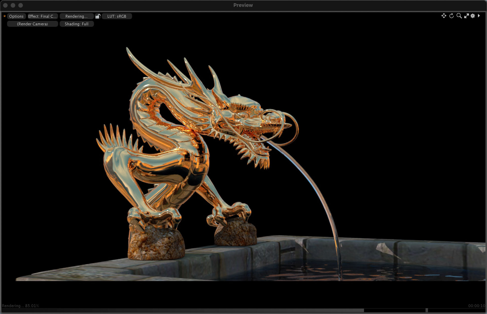Open the Options menu button
Image resolution: width=487 pixels, height=314 pixels.
pyautogui.click(x=16, y=16)
